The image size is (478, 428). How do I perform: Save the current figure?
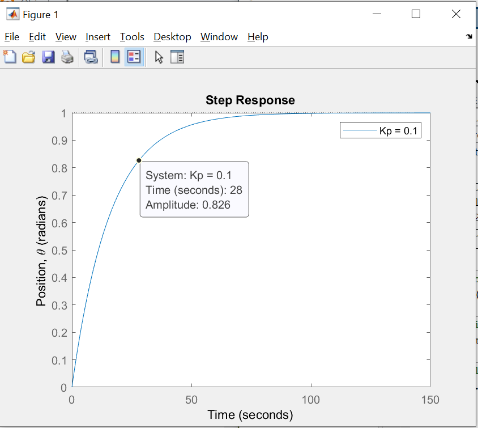tap(48, 57)
